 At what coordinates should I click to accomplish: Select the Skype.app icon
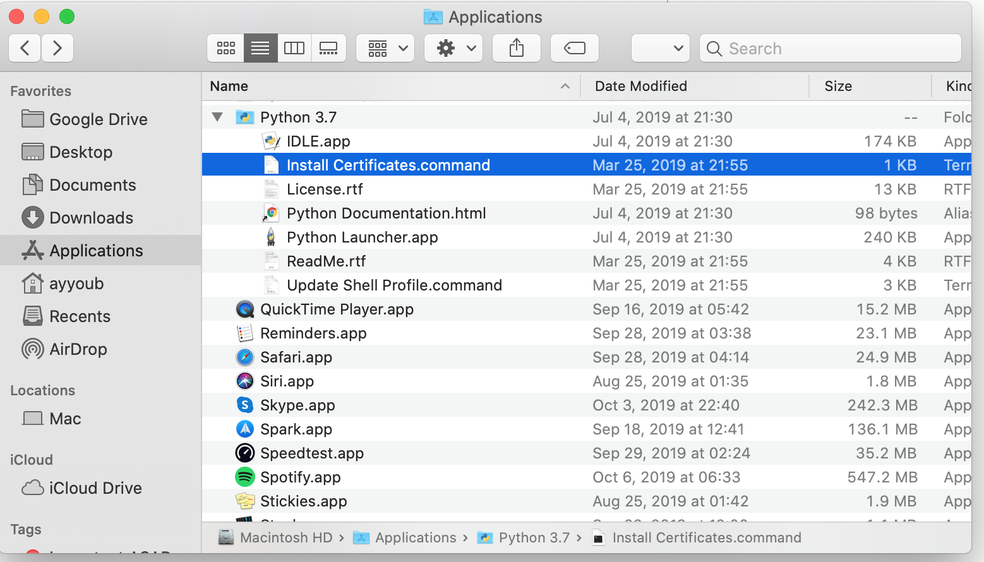245,405
